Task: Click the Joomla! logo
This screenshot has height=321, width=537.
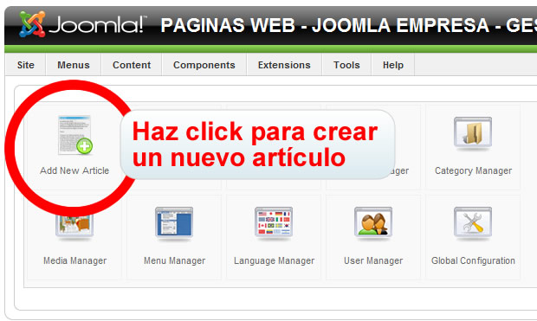Action: [82, 24]
